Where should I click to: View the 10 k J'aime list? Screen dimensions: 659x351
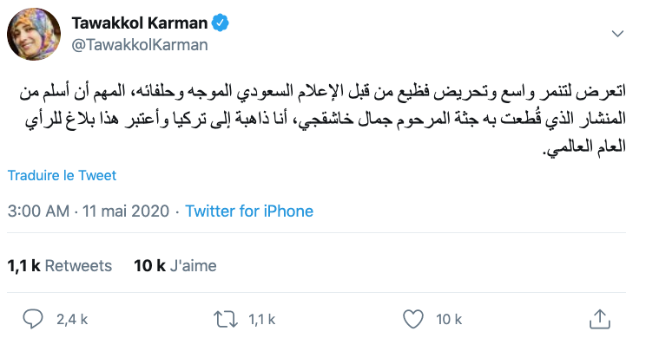[x=175, y=266]
